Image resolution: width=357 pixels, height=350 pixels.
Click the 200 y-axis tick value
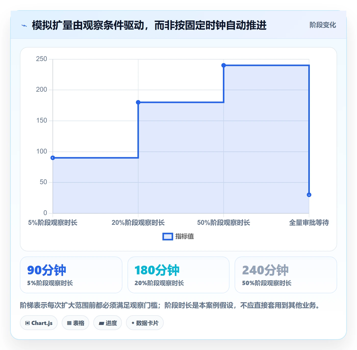[42, 90]
